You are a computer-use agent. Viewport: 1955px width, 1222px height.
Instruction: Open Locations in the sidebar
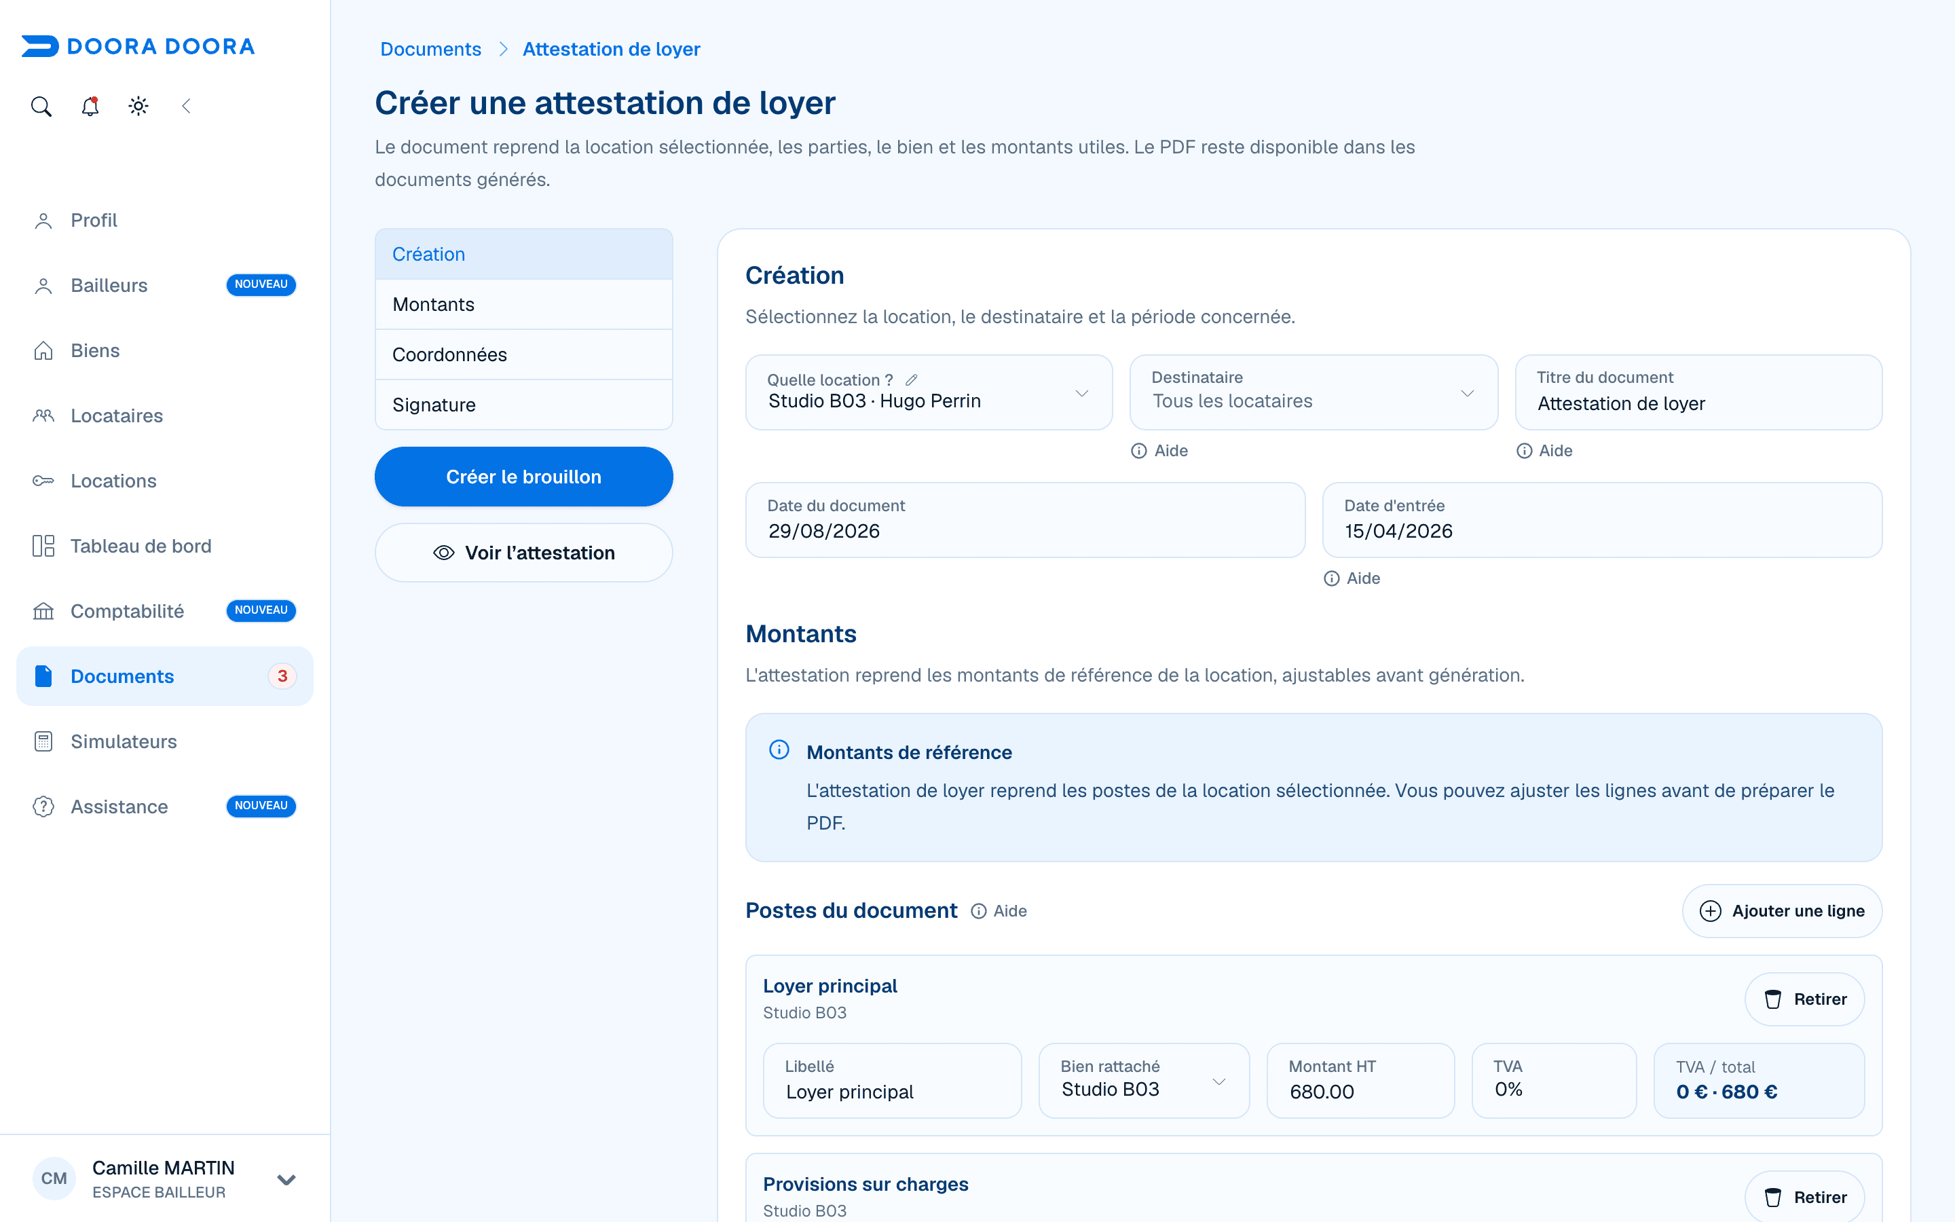pos(165,481)
